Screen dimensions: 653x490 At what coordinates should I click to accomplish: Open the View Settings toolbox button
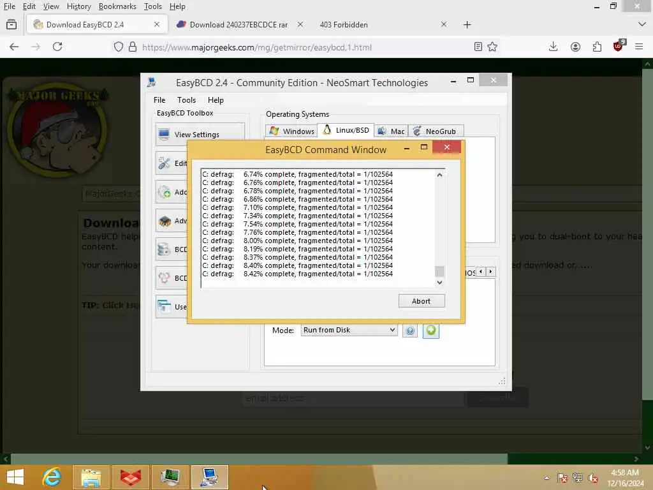200,134
